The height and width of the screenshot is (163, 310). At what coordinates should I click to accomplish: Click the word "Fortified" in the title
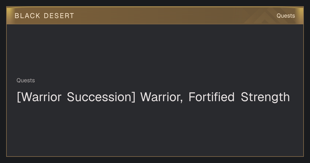pyautogui.click(x=211, y=97)
